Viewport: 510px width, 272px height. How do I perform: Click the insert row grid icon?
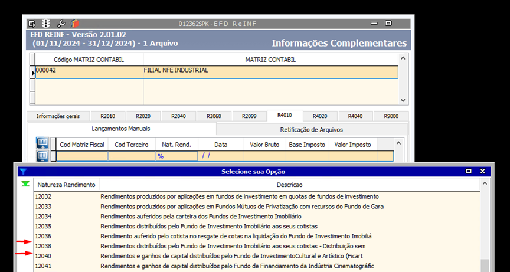pyautogui.click(x=42, y=143)
